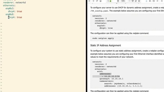This screenshot has width=164, height=92.
Task: Click green padlock connection icon
Action: click(x=110, y=1)
